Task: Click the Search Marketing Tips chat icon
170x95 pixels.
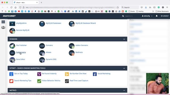Action: [x=11, y=81]
